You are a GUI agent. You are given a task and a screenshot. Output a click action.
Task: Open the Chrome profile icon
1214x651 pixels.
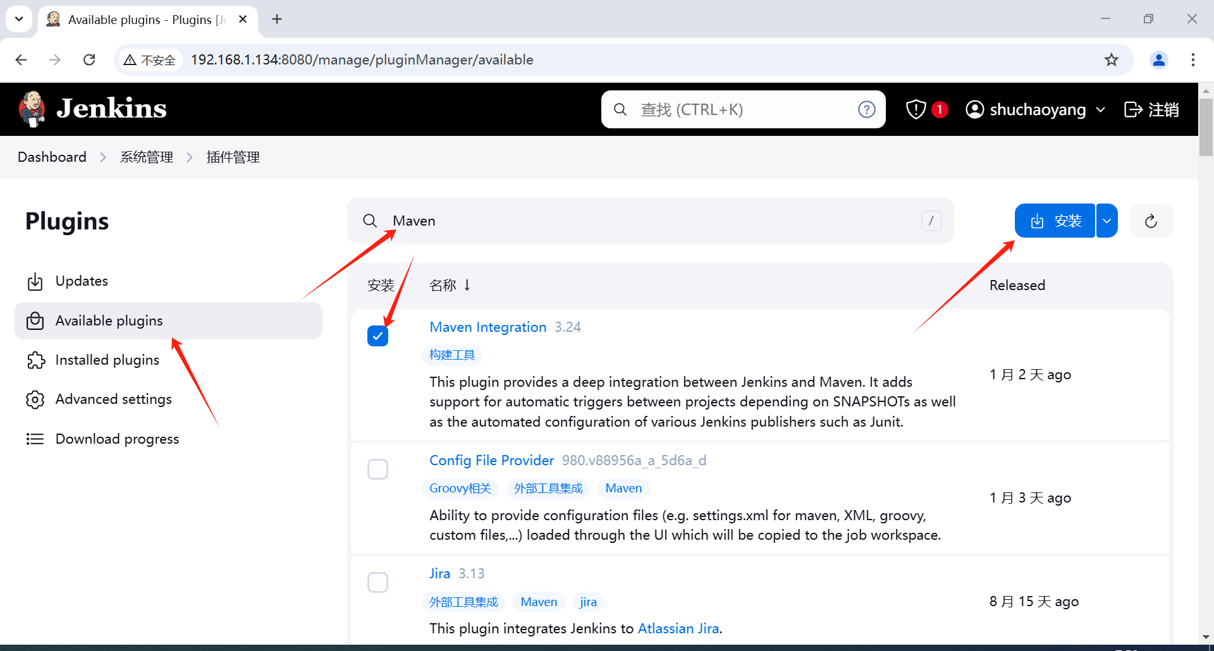click(1158, 59)
